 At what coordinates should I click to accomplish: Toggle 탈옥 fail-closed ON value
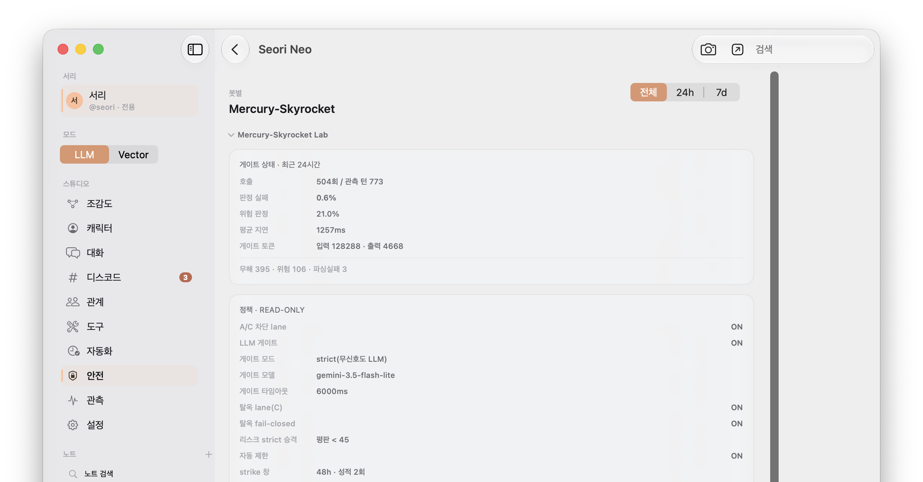[x=736, y=424]
